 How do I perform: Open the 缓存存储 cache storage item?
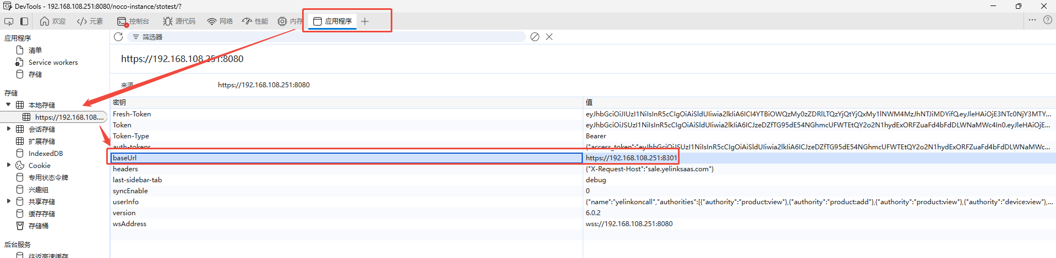42,214
